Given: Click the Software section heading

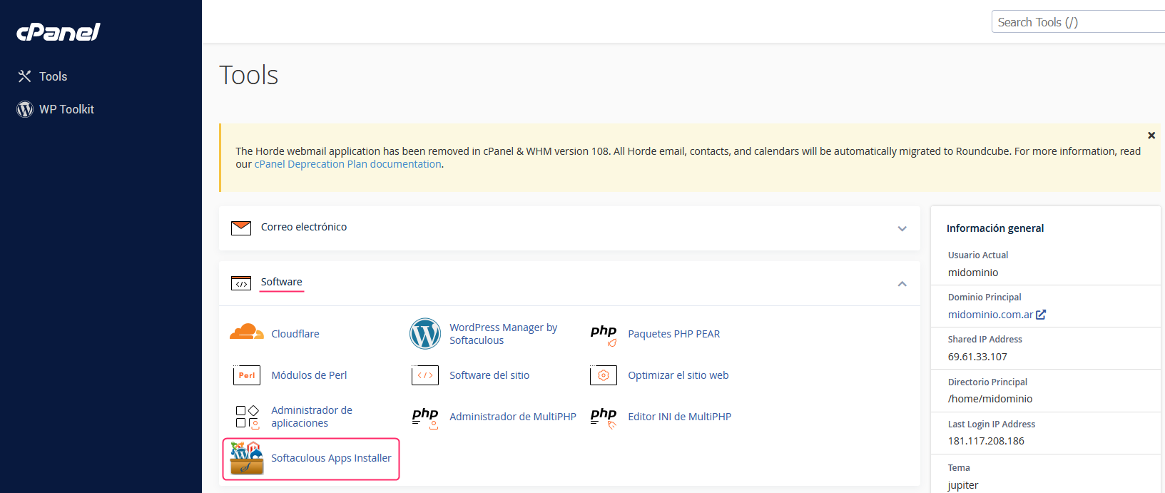Looking at the screenshot, I should pos(281,282).
